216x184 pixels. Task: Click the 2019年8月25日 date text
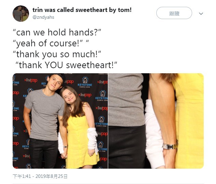(x=52, y=176)
